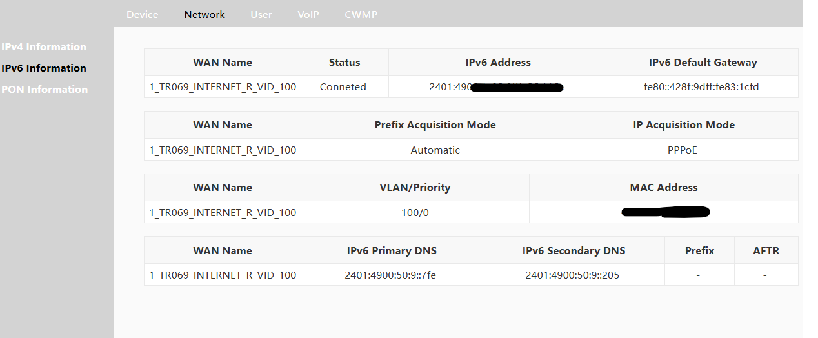Click the 100/0 VLAN/Priority value
Image resolution: width=818 pixels, height=338 pixels.
(x=415, y=212)
